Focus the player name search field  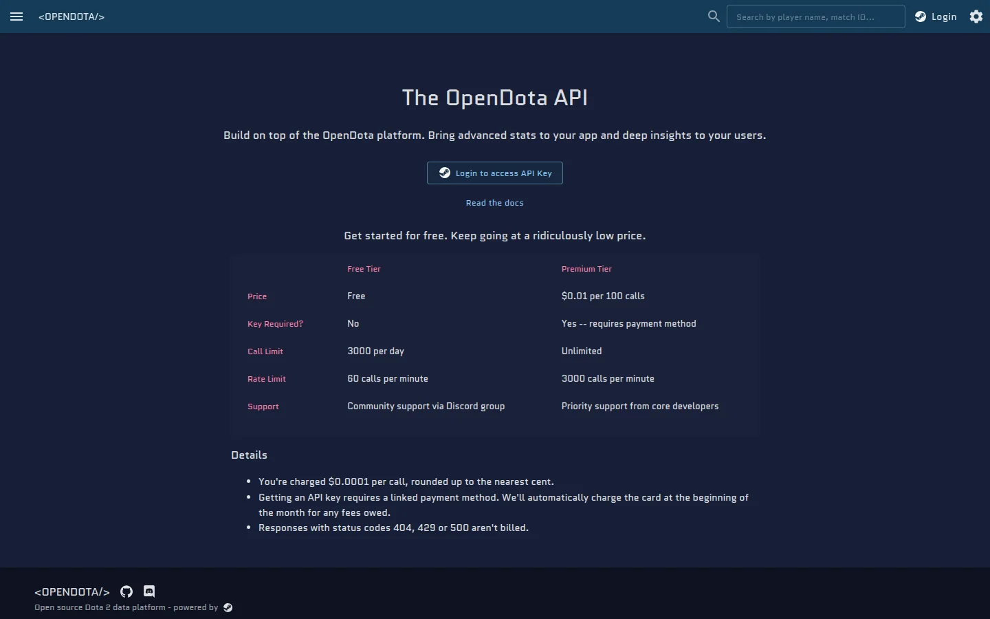[x=816, y=17]
